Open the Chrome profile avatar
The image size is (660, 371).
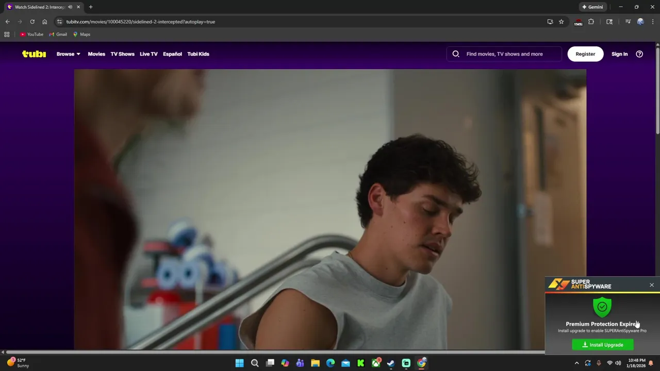click(640, 22)
